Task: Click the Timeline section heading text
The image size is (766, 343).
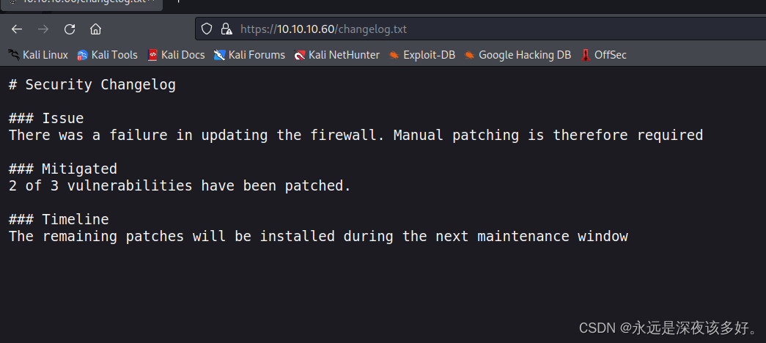Action: [x=75, y=219]
